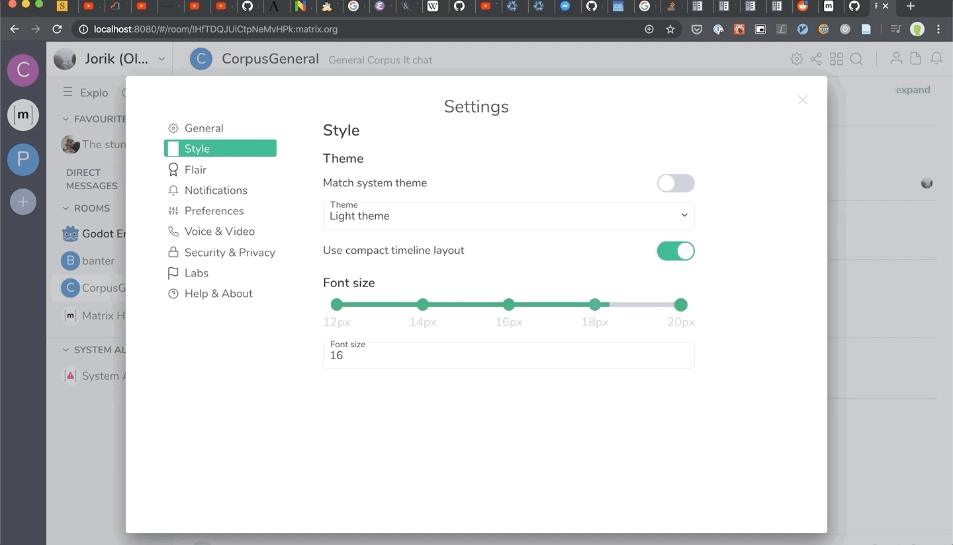The width and height of the screenshot is (953, 545).
Task: Switch to the Notifications settings tab
Action: [216, 190]
